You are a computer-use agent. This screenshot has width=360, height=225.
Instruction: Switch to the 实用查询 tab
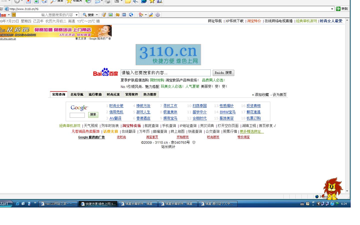(x=59, y=94)
